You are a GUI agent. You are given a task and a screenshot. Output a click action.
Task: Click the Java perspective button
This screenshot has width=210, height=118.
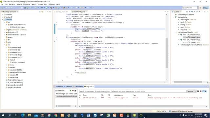[206, 8]
